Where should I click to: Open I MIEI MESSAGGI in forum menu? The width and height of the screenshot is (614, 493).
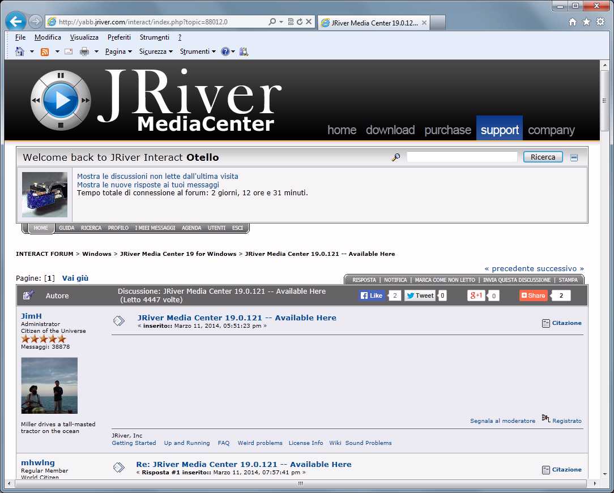tap(155, 228)
